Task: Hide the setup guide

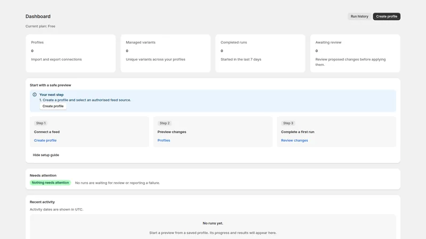Action: click(46, 155)
